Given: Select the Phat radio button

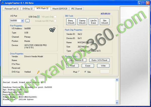Looking at the screenshot, I should click(x=79, y=72).
